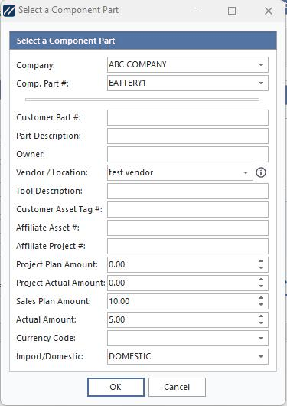The image size is (287, 406).
Task: Click the Actual Amount value 5.00
Action: coord(117,319)
